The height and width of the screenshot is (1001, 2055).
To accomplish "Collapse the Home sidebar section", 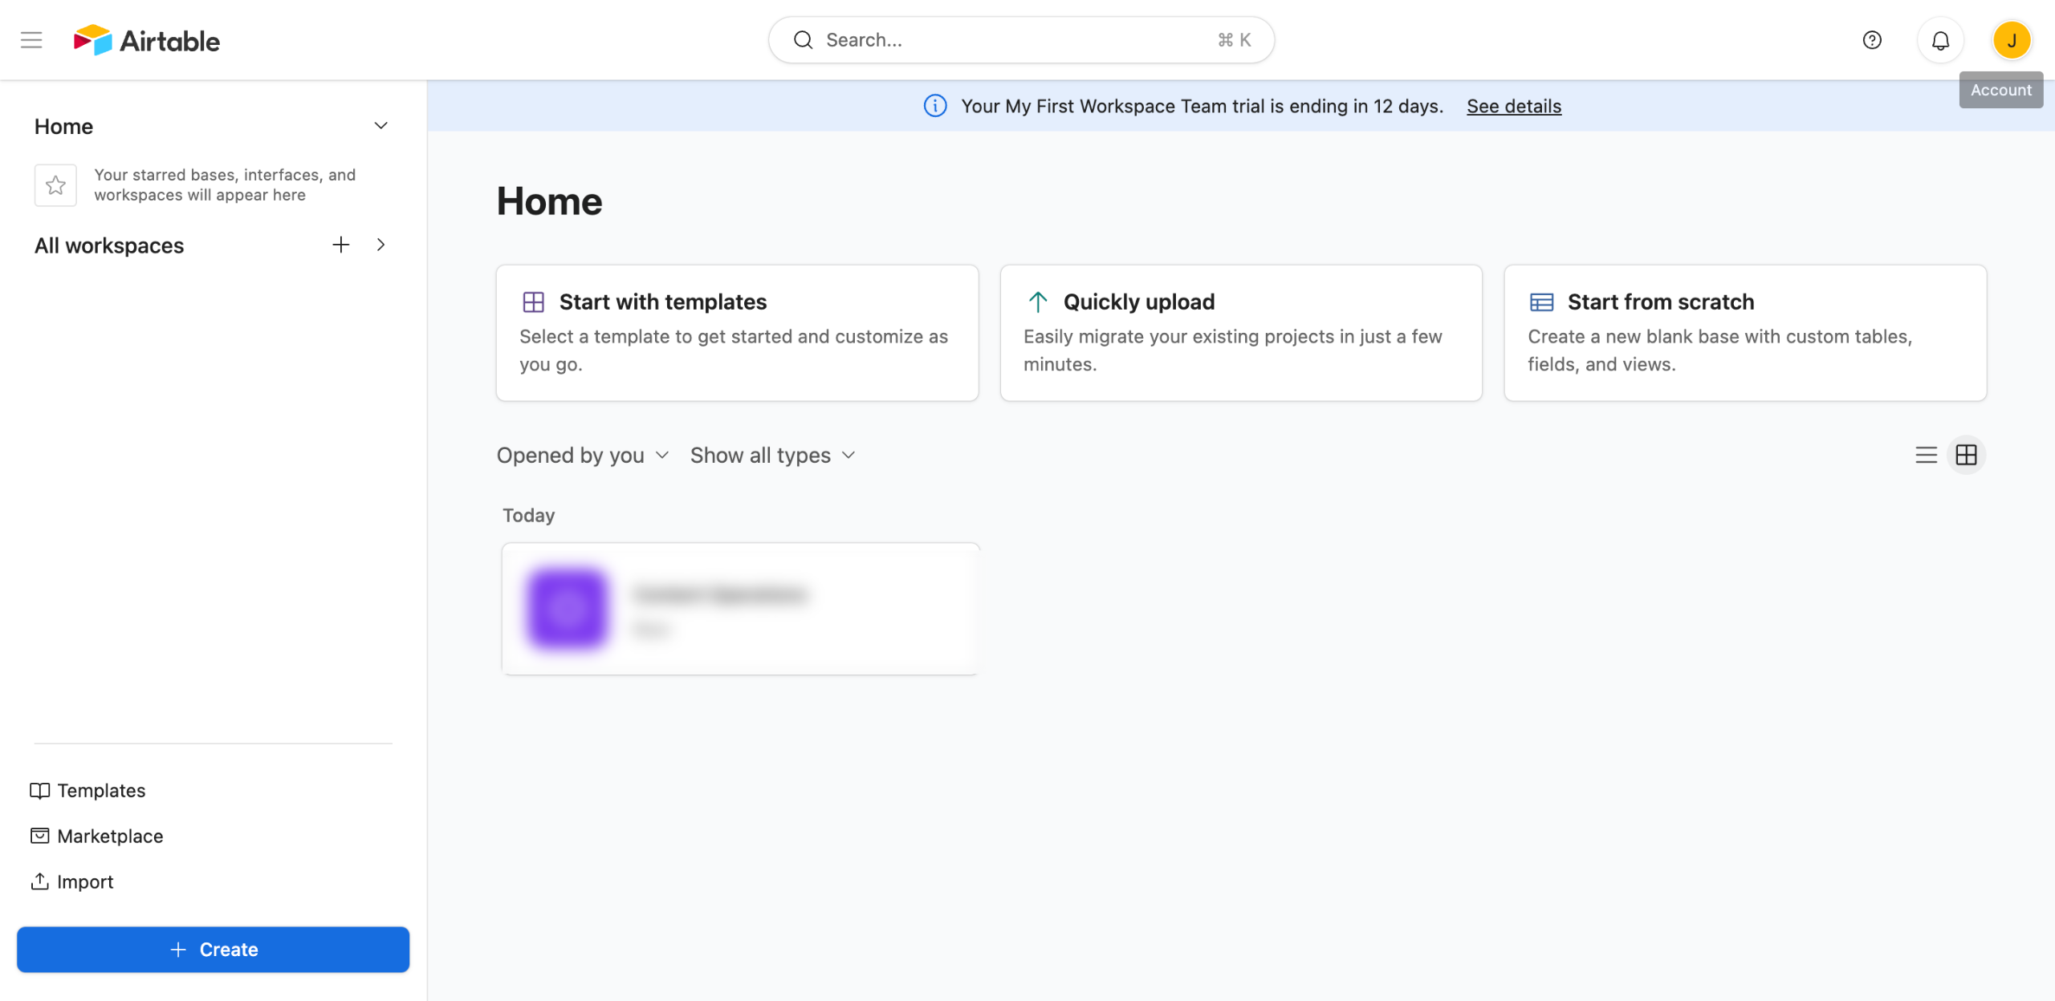I will click(381, 126).
